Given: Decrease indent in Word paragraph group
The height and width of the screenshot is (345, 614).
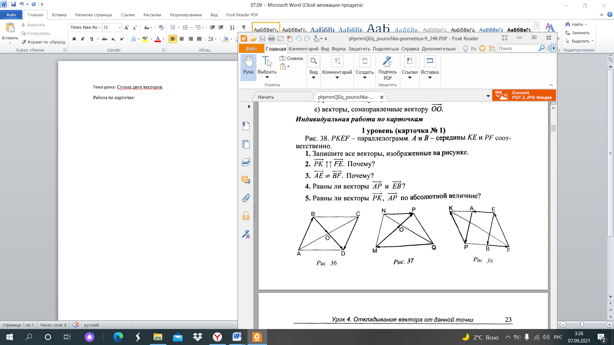Looking at the screenshot, I should (x=212, y=27).
